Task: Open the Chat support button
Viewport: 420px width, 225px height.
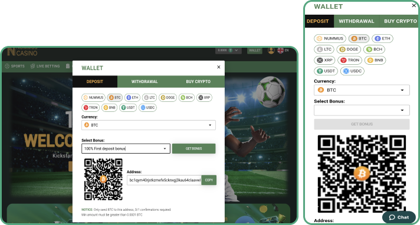Action: 399,217
